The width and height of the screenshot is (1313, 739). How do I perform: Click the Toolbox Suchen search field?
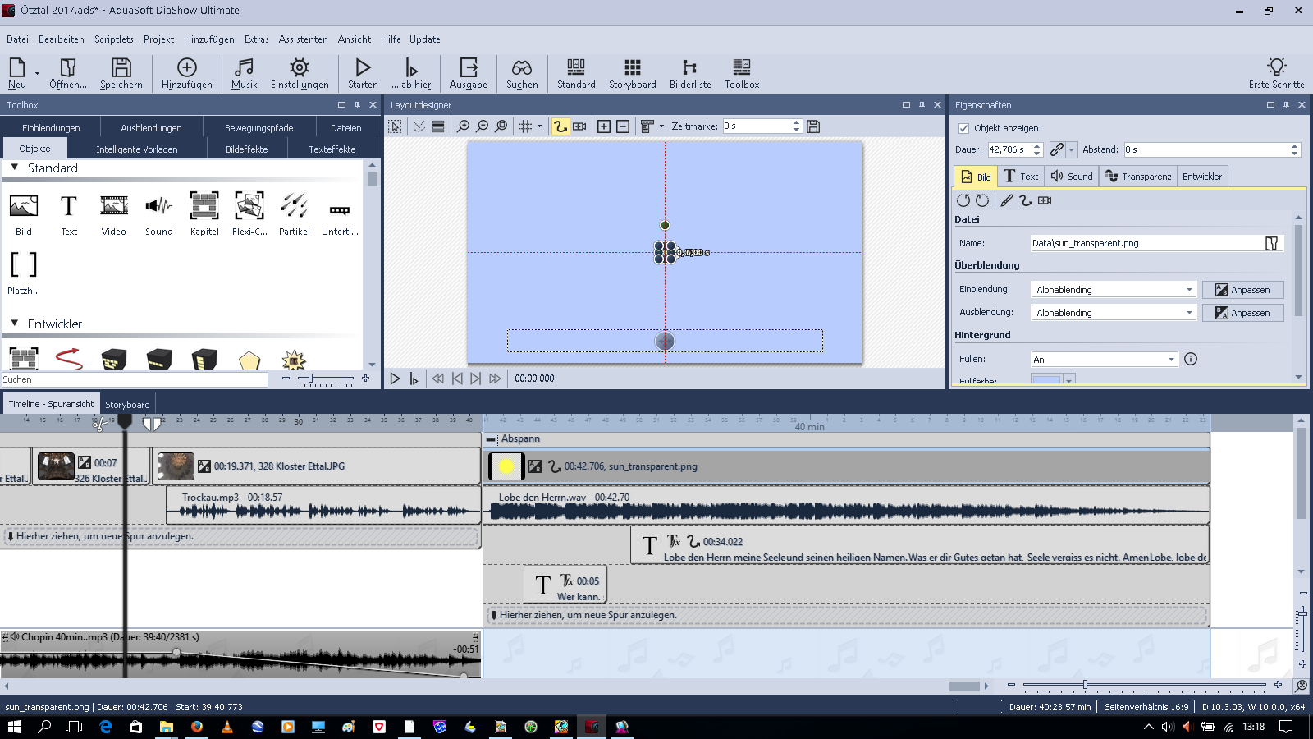point(135,379)
